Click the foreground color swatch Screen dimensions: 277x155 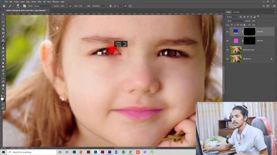point(2,99)
